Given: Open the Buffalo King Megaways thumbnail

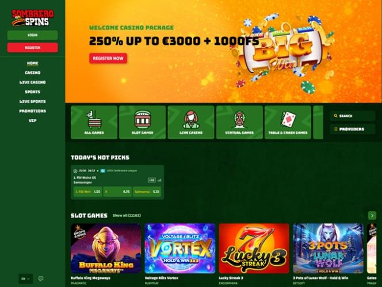Looking at the screenshot, I should pos(106,248).
